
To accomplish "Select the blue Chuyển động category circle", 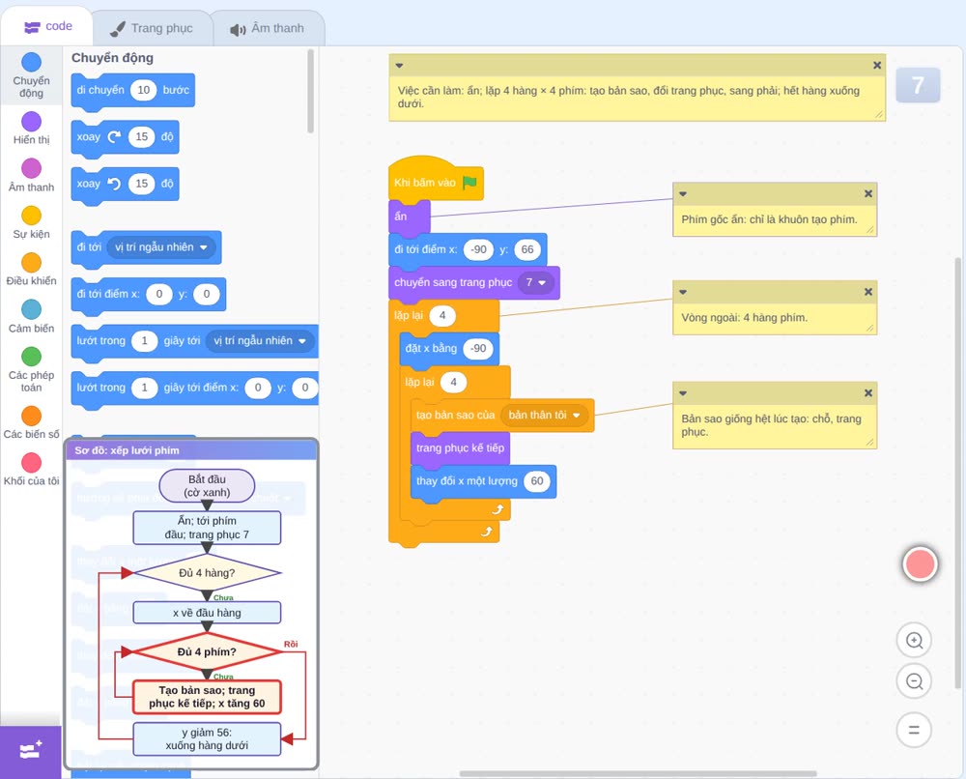I will [32, 62].
